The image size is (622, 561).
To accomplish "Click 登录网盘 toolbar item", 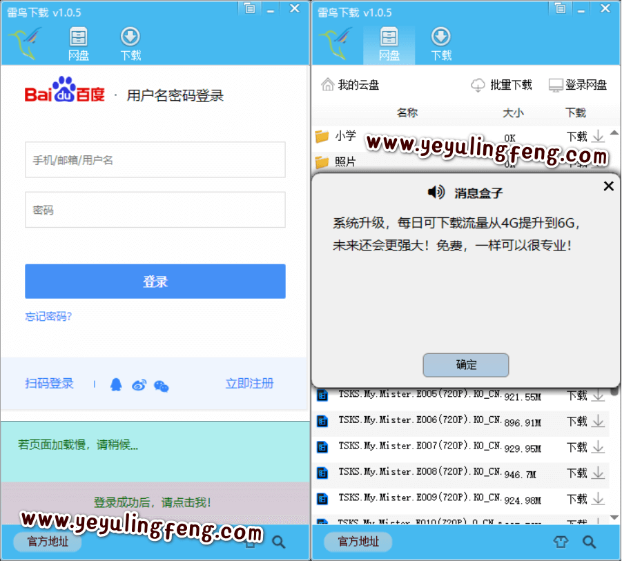I will coord(578,85).
